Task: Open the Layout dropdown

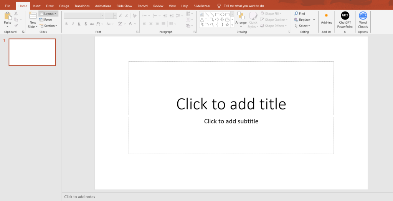Action: pos(48,13)
